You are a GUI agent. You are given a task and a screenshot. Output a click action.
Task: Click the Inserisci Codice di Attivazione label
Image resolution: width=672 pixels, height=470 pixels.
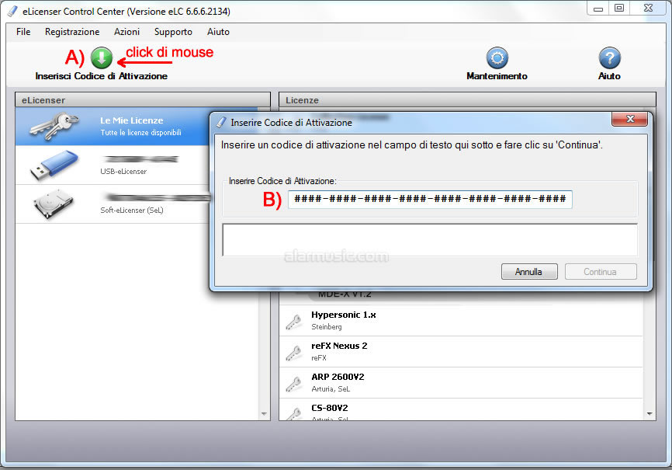pyautogui.click(x=102, y=76)
